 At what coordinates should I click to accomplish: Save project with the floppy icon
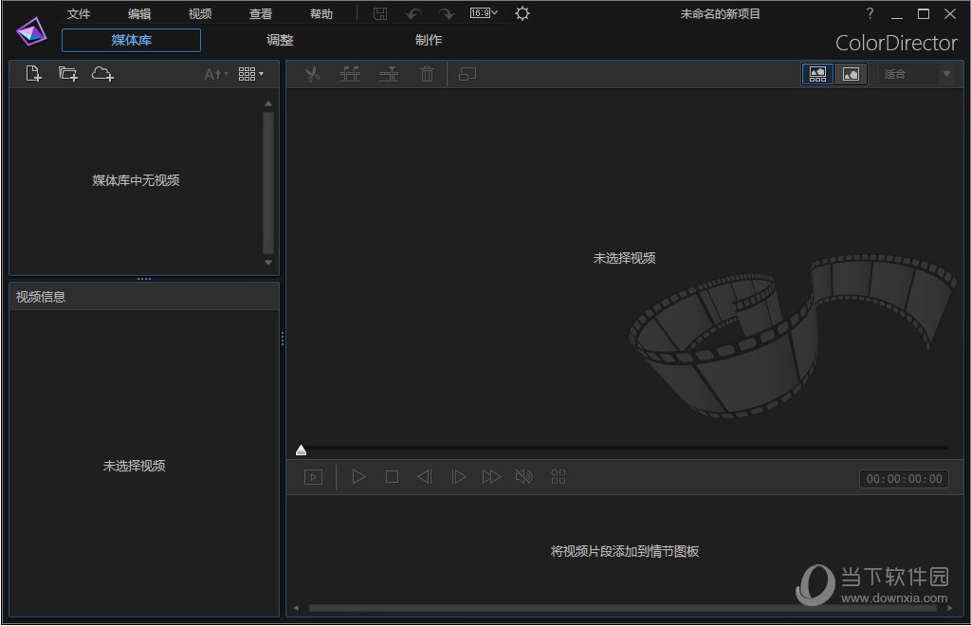[380, 13]
